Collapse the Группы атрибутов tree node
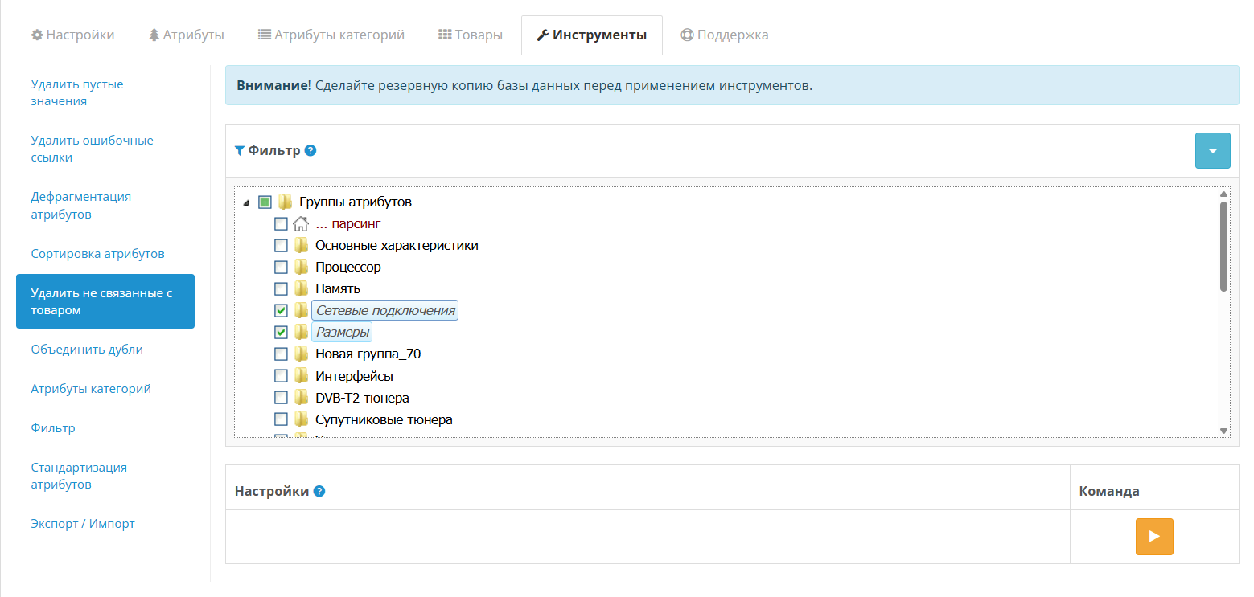Screen dimensions: 1254x597 point(246,202)
